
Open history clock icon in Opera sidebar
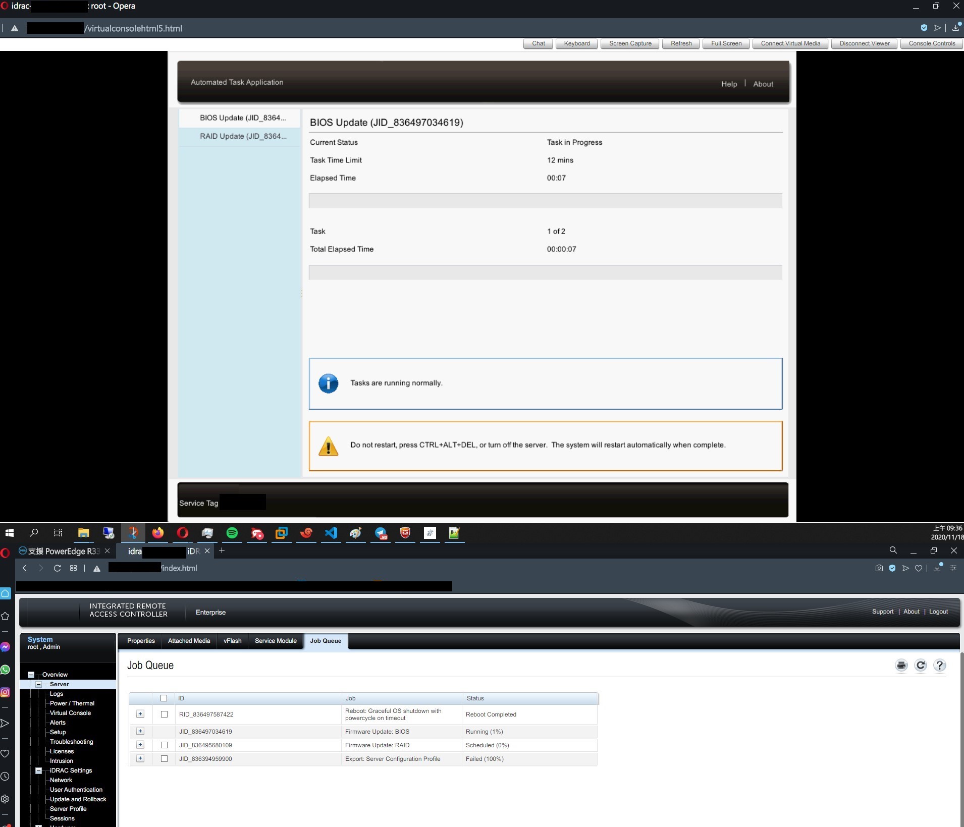(x=5, y=777)
